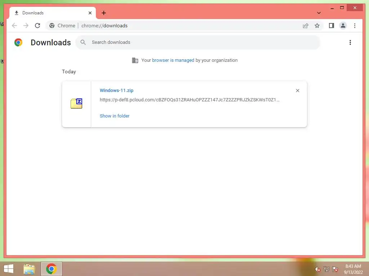Open the Windows-11.zip file link
Image resolution: width=369 pixels, height=276 pixels.
click(116, 90)
